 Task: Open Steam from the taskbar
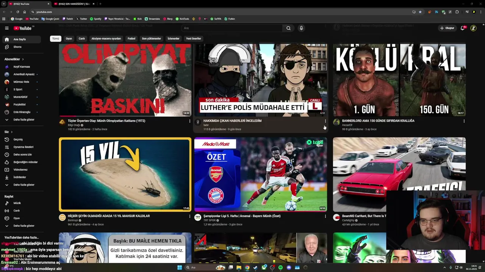pyautogui.click(x=255, y=267)
